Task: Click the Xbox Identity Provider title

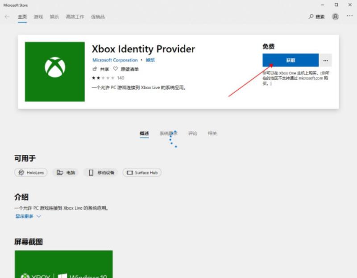Action: (143, 49)
